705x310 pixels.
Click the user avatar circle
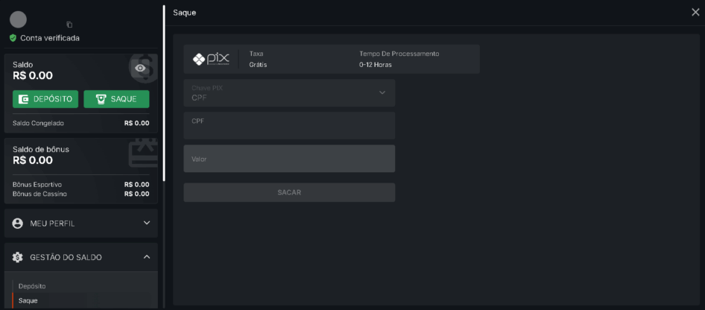(19, 20)
